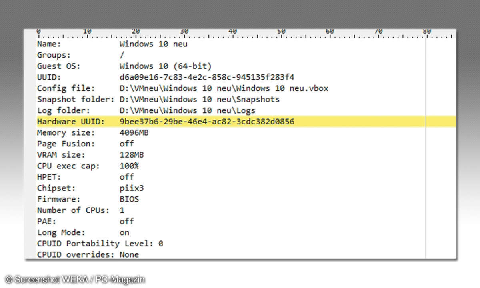Select the "128MB" VRAM value

coord(132,155)
